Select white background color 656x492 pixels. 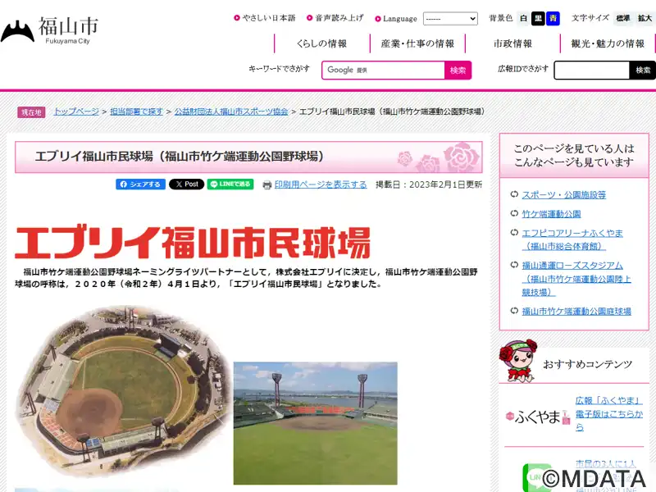click(523, 18)
